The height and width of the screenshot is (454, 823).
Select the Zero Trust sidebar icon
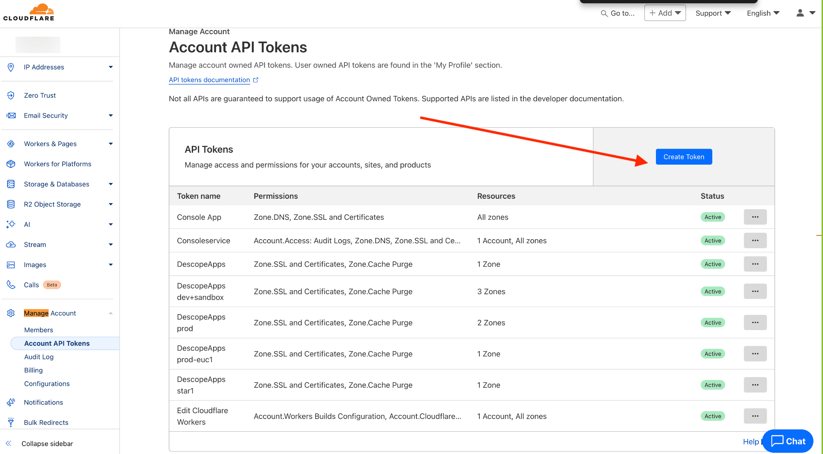tap(11, 95)
